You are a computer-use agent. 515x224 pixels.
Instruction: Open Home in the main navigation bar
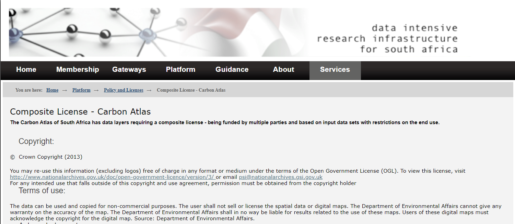(26, 69)
